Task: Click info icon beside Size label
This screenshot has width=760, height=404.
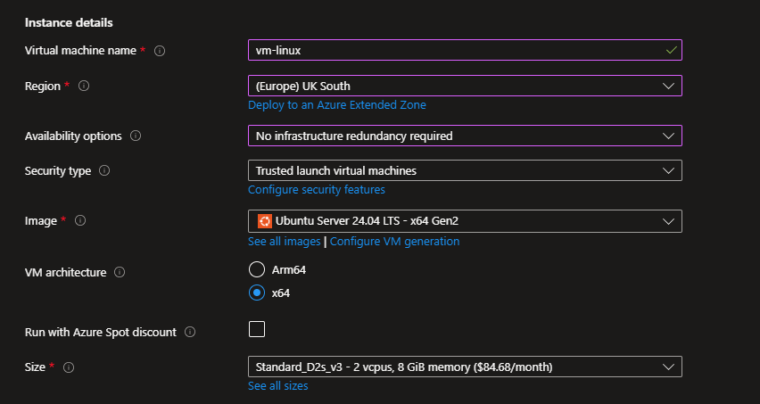Action: 69,367
